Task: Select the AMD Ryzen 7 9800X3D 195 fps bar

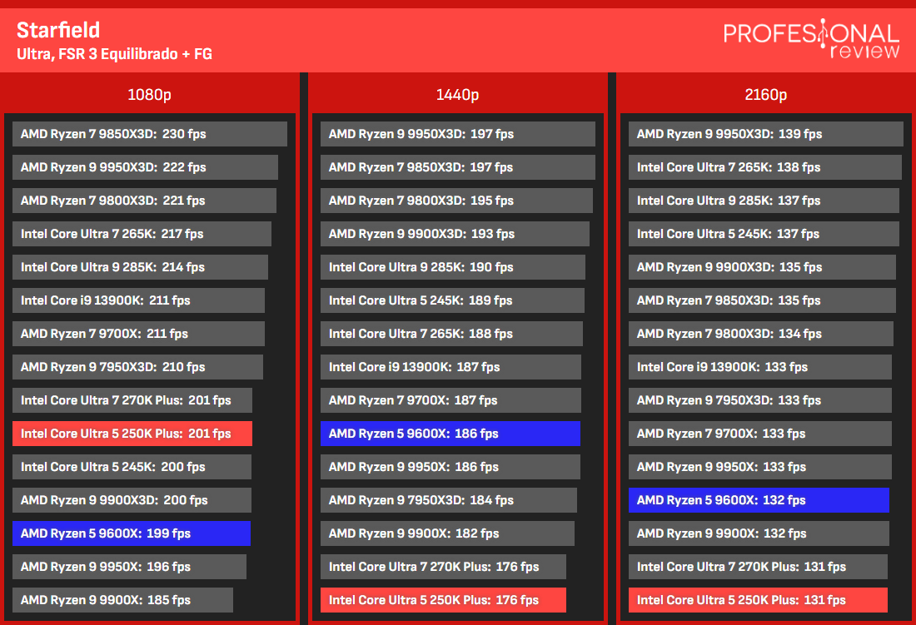Action: click(456, 201)
